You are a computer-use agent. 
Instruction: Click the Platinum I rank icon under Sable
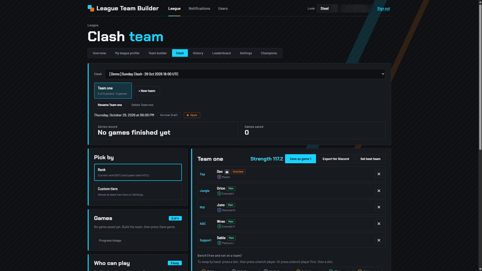(x=219, y=243)
